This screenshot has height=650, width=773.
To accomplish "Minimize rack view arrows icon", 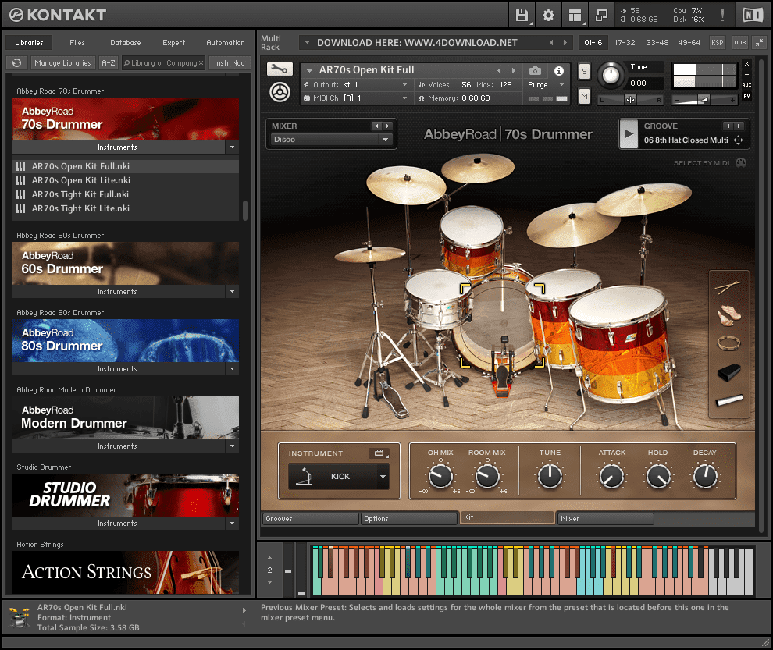I will [x=760, y=43].
